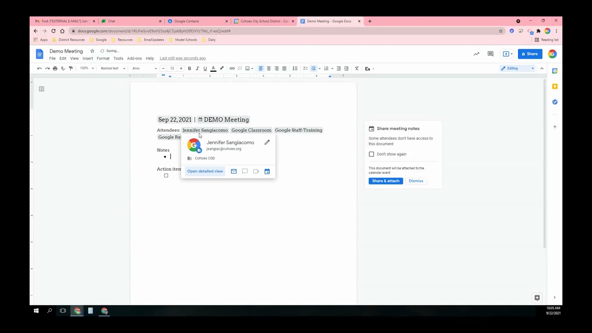Open the Normal text style dropdown
The width and height of the screenshot is (592, 333).
pyautogui.click(x=113, y=68)
